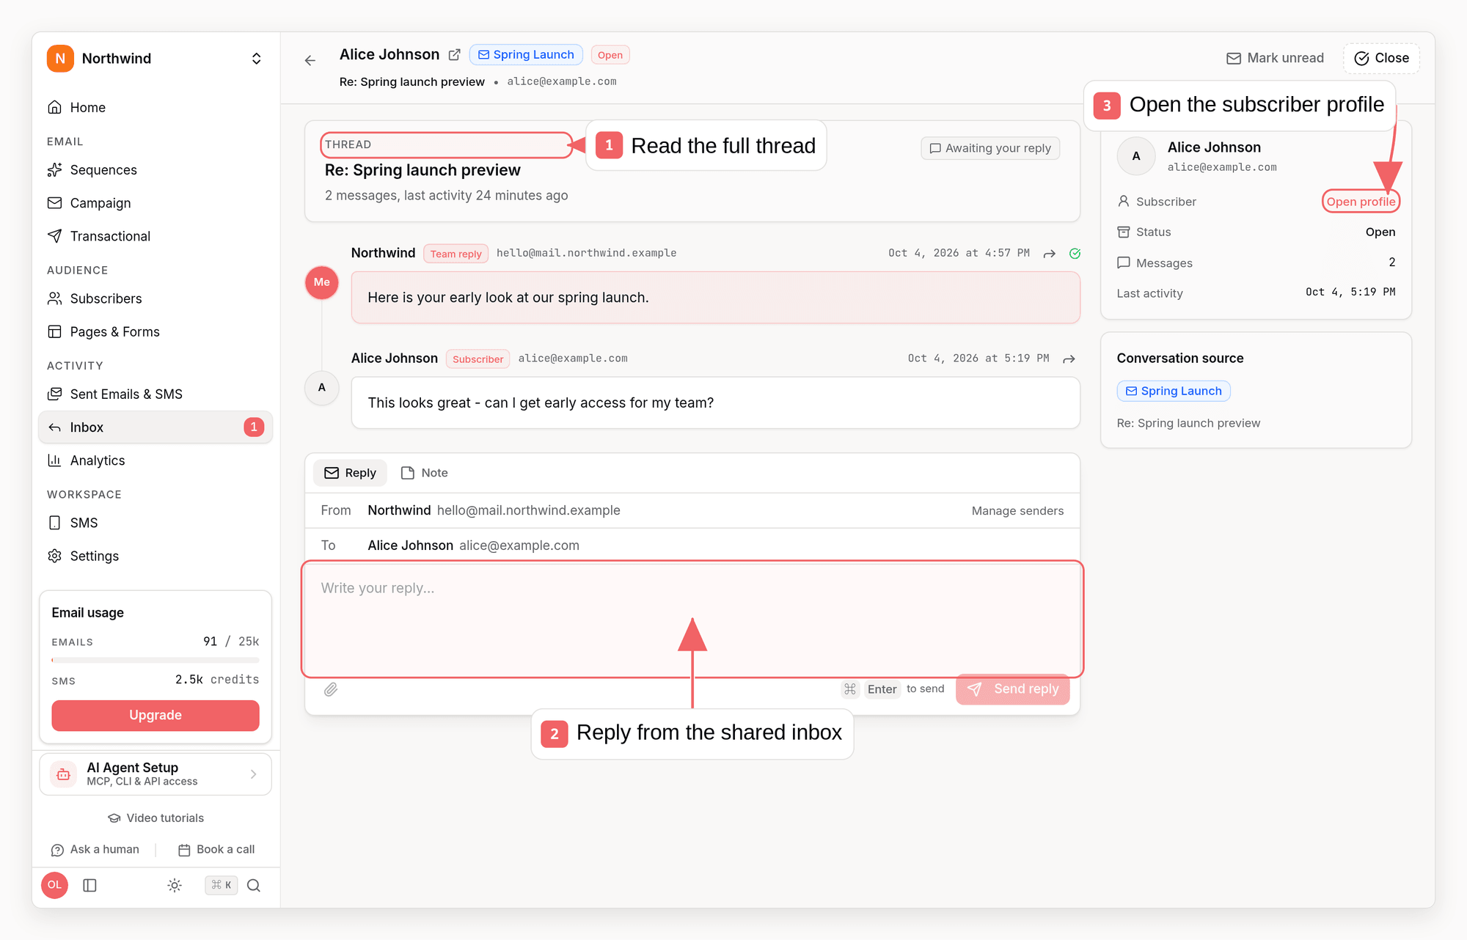Click Ask a human
Screen dimensions: 1467x940
95,850
